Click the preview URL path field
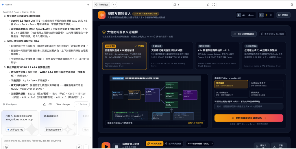 [192, 5]
